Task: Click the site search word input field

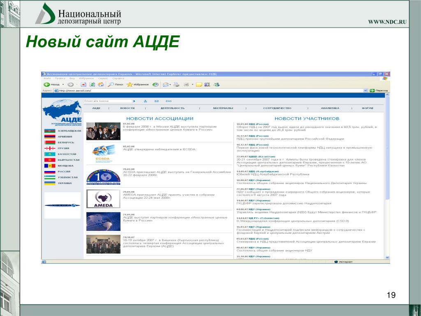Action: [108, 101]
